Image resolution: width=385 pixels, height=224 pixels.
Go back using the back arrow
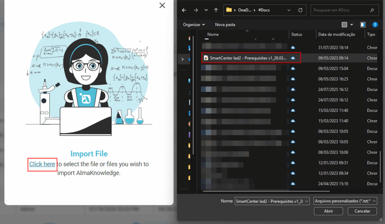[x=184, y=10]
